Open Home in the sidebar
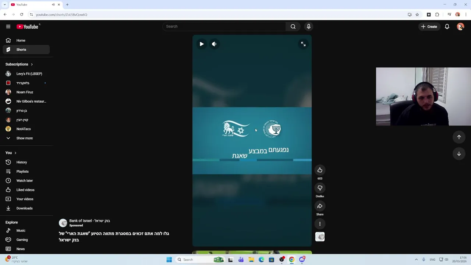The height and width of the screenshot is (265, 471). 26,40
